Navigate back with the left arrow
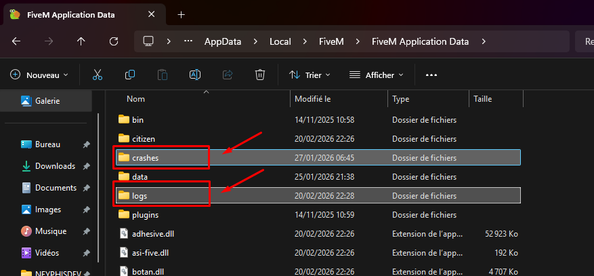 point(16,41)
